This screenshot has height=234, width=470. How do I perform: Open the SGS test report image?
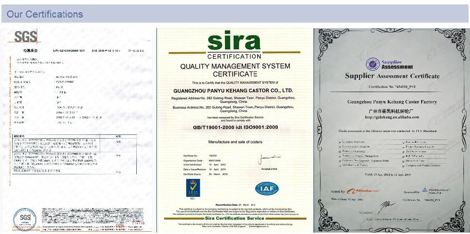78,130
